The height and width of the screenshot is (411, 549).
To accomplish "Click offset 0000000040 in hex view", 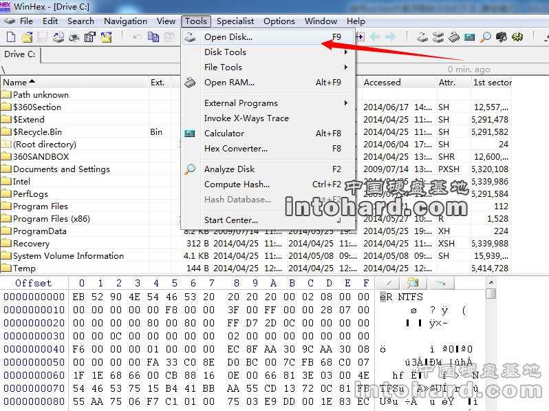I will (x=34, y=349).
